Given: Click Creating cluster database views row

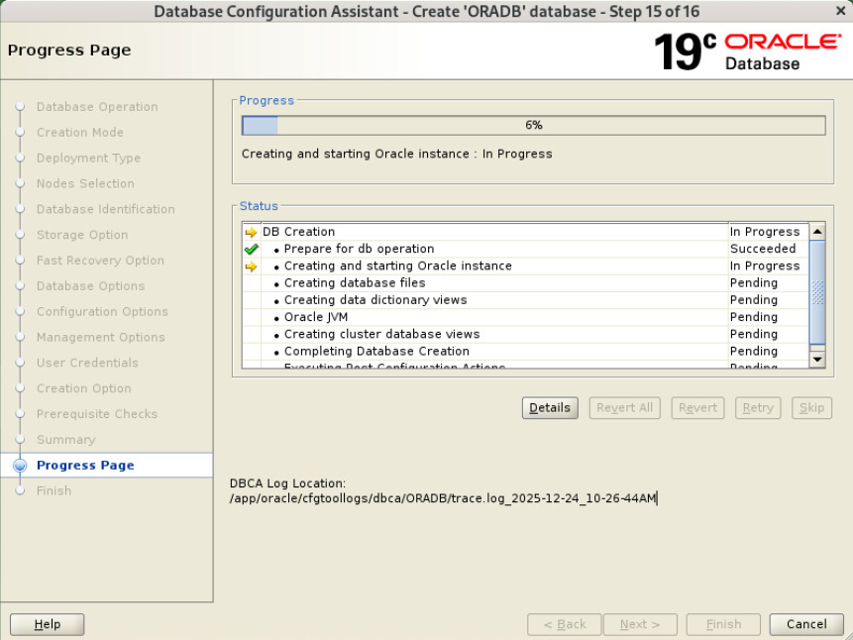Looking at the screenshot, I should [525, 334].
